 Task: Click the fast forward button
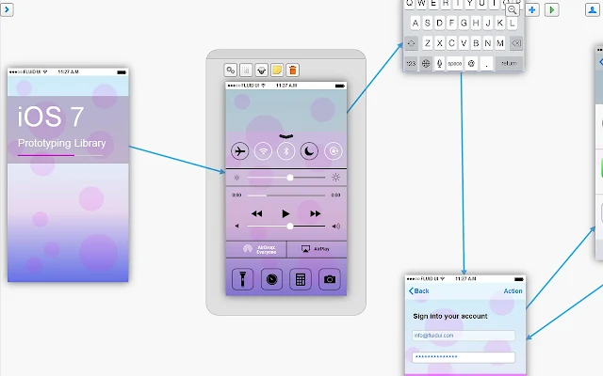[316, 213]
